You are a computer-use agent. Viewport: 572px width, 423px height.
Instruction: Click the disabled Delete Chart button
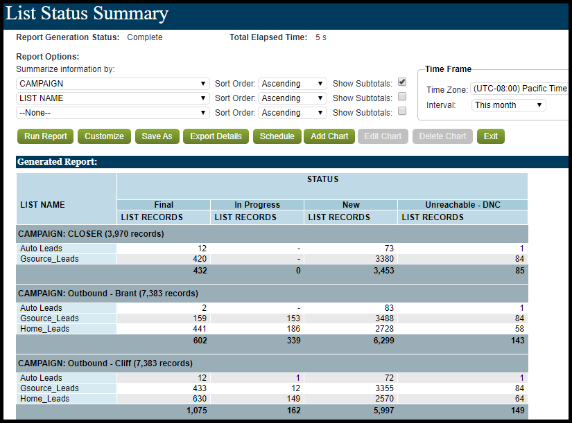pos(442,136)
